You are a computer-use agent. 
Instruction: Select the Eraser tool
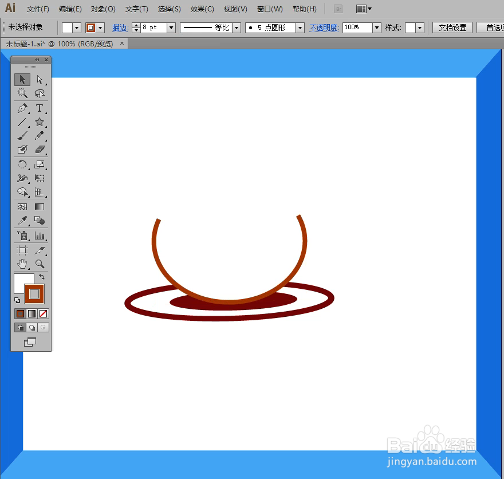point(40,150)
